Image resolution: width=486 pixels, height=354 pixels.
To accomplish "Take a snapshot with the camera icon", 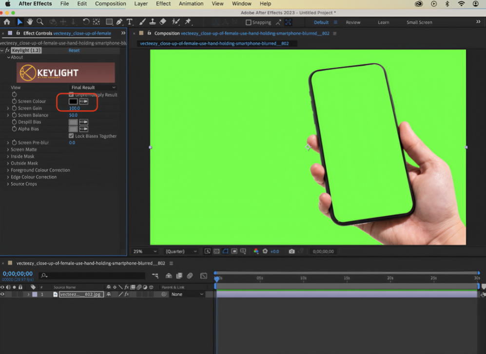I will click(292, 251).
